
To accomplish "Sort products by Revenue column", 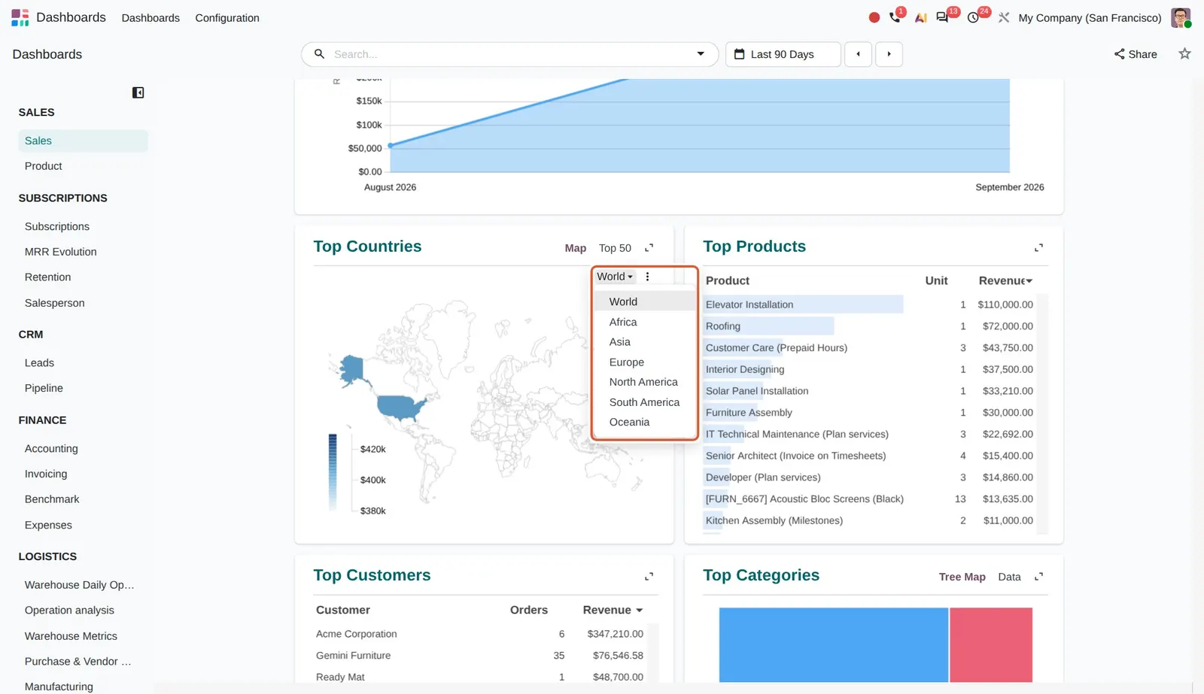I will (1005, 280).
